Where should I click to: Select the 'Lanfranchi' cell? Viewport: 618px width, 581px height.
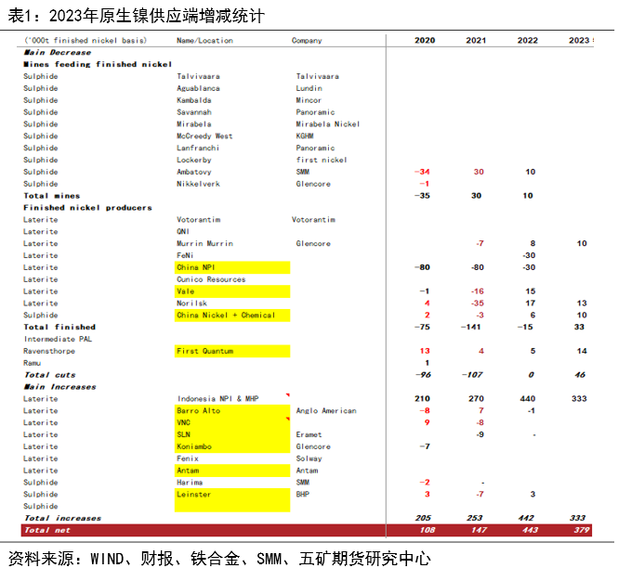(197, 148)
